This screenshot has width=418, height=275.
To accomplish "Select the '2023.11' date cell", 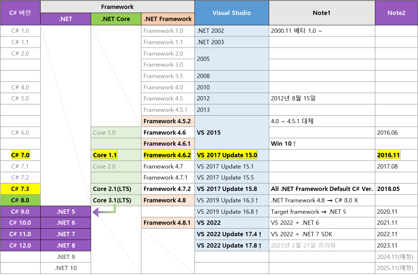I will click(x=396, y=245).
